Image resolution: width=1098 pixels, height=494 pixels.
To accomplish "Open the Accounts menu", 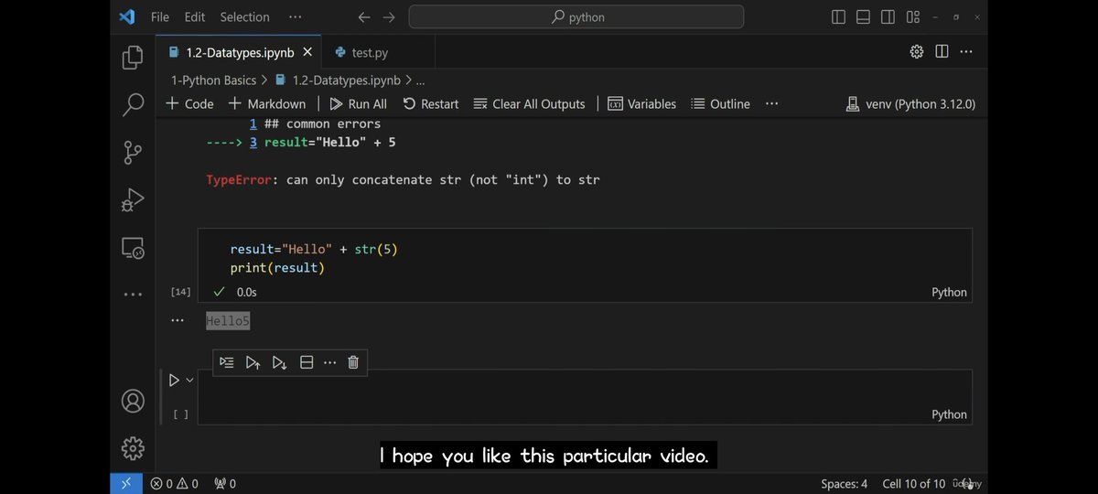I will [133, 401].
